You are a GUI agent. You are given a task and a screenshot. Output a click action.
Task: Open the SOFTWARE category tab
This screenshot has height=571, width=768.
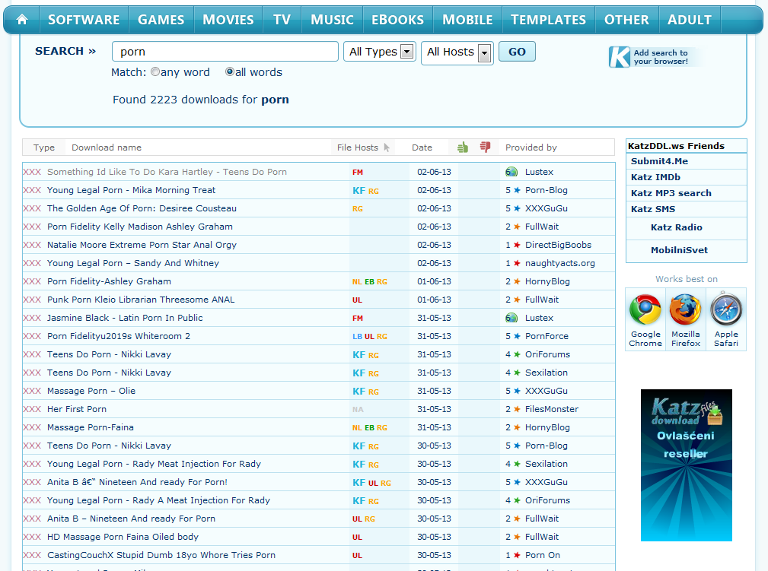click(x=84, y=20)
